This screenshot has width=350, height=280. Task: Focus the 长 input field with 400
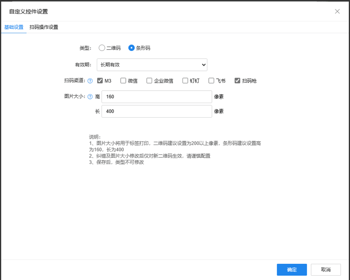point(157,111)
